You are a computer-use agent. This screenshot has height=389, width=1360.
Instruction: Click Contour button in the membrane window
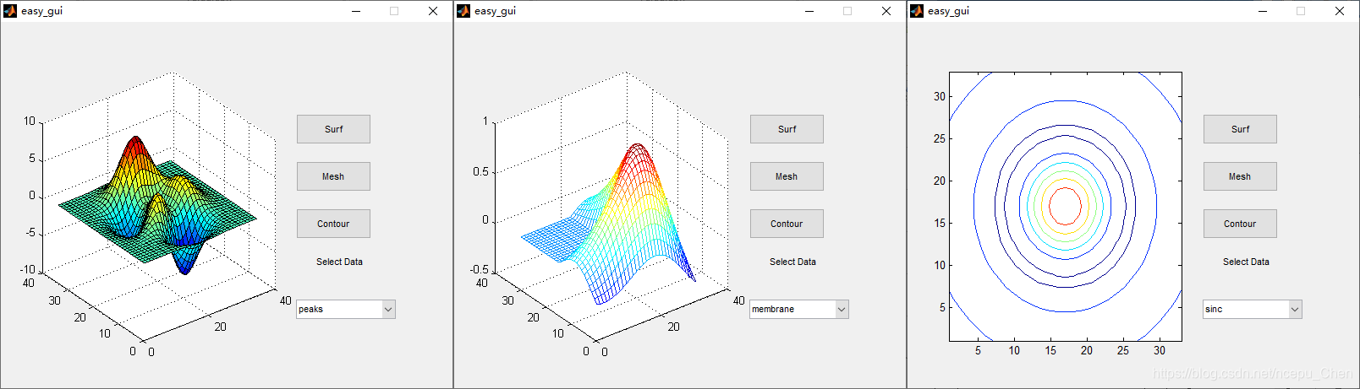[x=787, y=224]
